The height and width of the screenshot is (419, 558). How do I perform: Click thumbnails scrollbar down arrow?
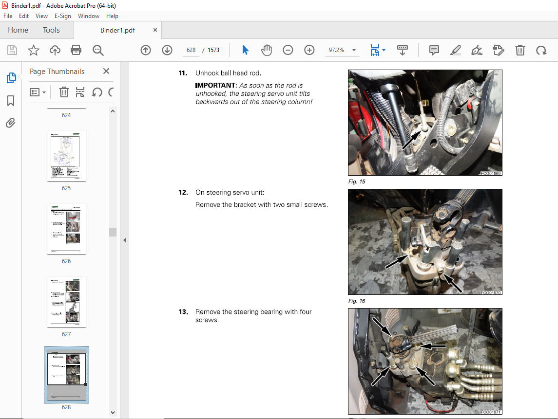click(x=113, y=413)
